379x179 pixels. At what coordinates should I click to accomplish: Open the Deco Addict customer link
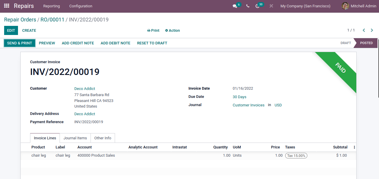point(85,89)
